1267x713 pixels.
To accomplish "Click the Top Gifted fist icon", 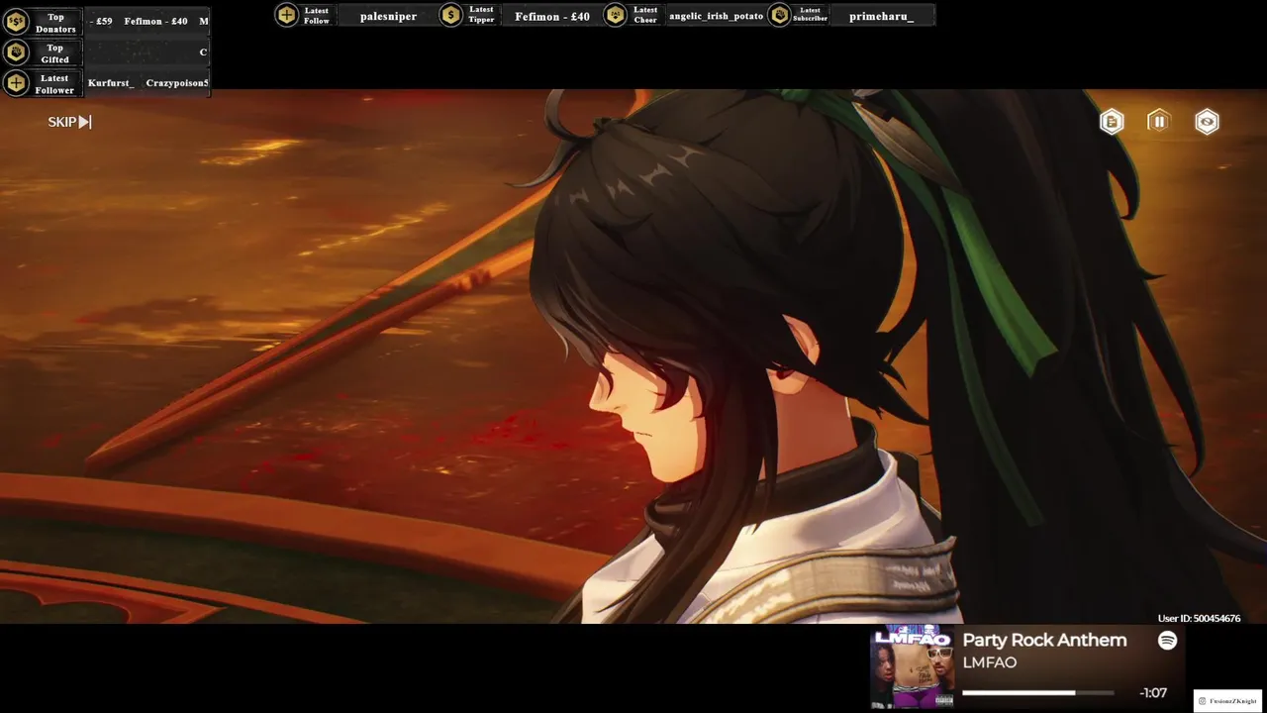I will point(16,52).
